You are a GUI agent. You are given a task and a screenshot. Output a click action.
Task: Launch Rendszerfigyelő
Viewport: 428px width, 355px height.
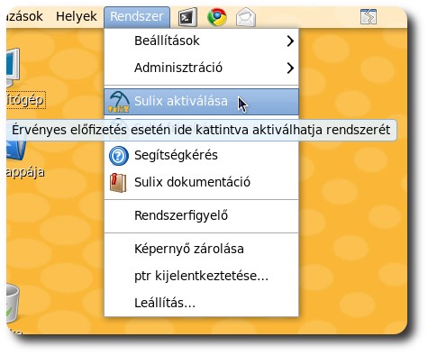201,215
